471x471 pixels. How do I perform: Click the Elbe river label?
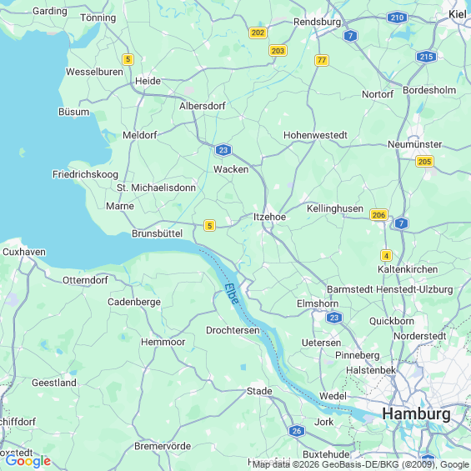tap(232, 293)
